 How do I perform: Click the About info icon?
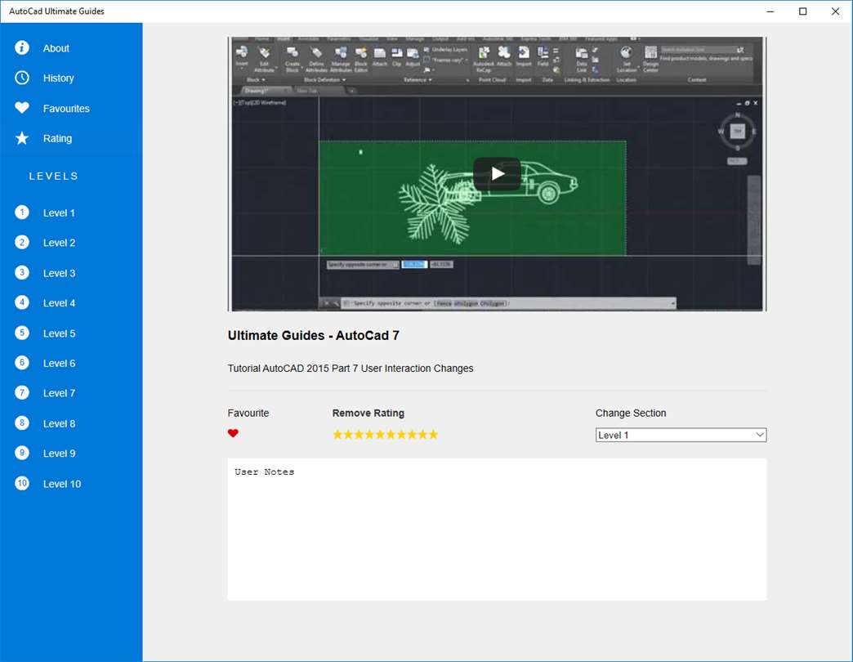pos(22,47)
